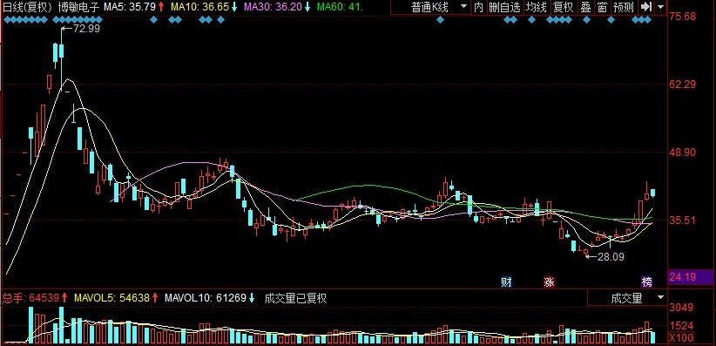Click the 内 toolbar button

(x=478, y=7)
